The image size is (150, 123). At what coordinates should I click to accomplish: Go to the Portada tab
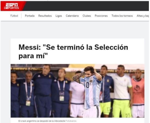click(x=30, y=16)
